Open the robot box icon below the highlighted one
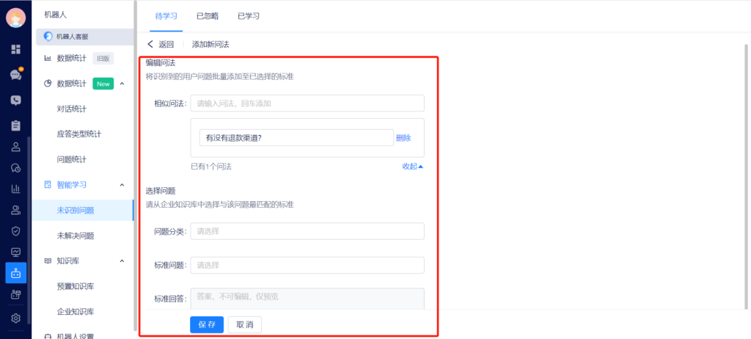Screen dimensions: 751x339 point(16,294)
